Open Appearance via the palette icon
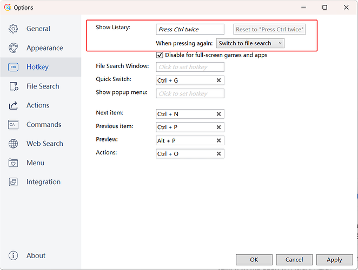358x270 pixels. [14, 48]
